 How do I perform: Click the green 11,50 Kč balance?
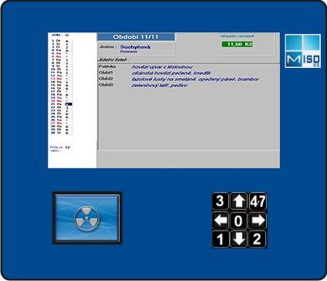(237, 44)
